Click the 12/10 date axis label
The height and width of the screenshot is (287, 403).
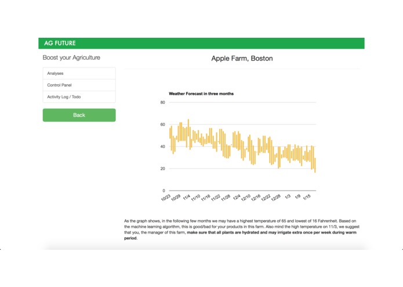point(246,198)
